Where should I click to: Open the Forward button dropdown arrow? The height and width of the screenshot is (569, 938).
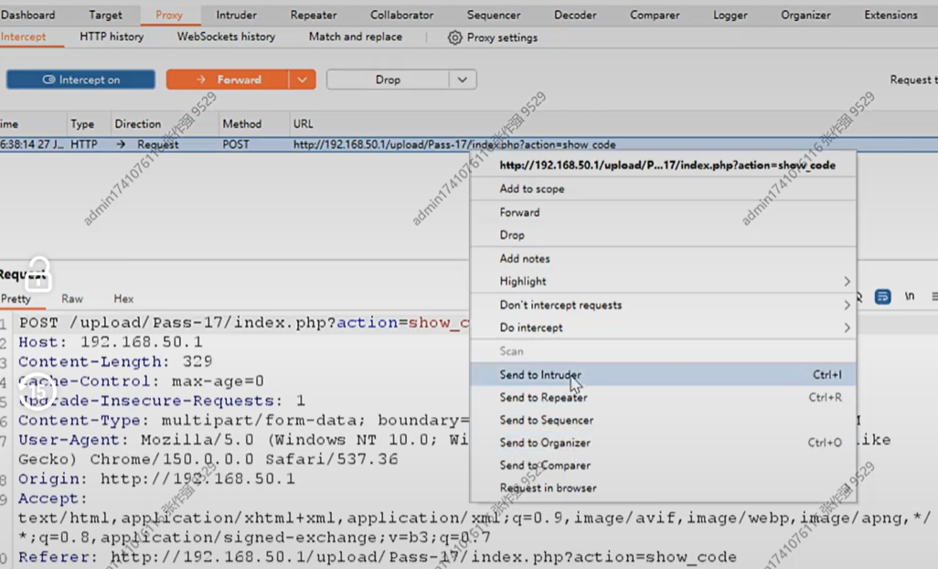click(302, 80)
